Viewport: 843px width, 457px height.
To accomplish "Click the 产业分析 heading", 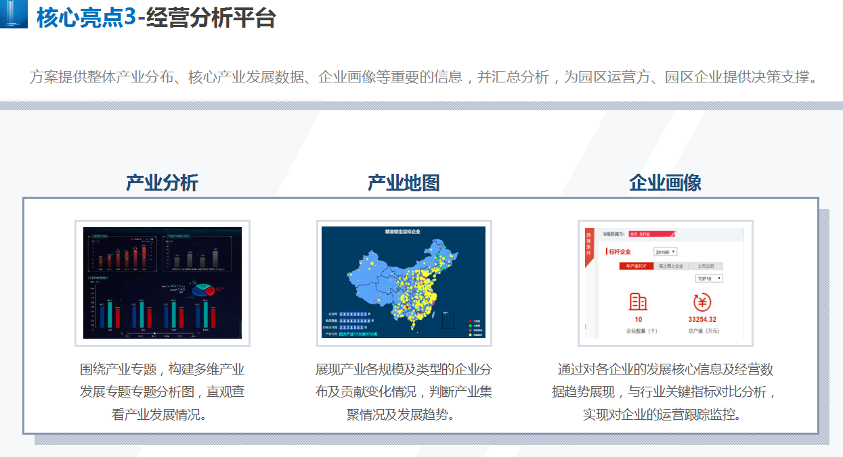I will click(x=163, y=183).
